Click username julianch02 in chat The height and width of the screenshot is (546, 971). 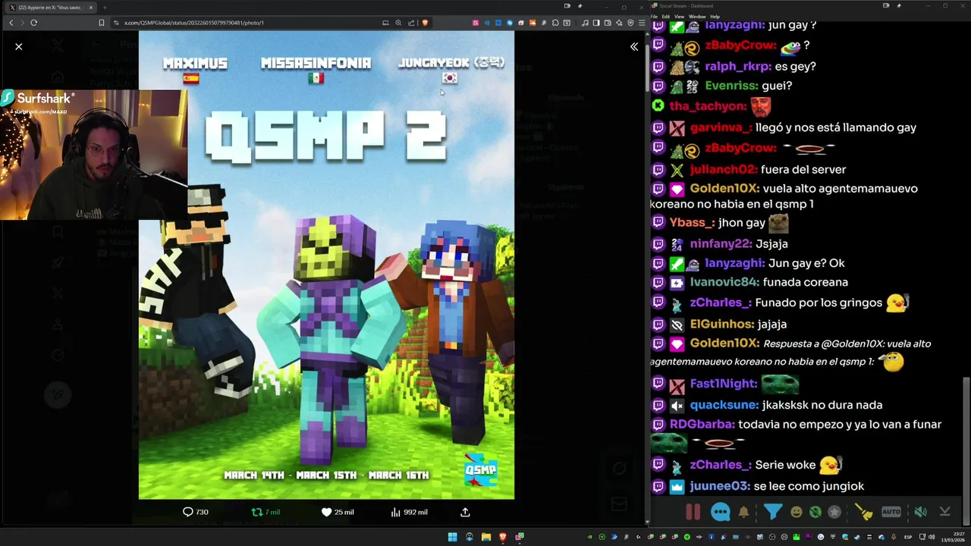[x=723, y=169]
